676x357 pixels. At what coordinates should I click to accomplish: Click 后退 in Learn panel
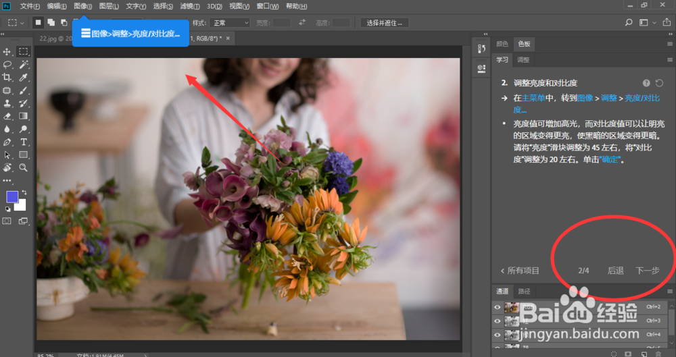tap(615, 271)
